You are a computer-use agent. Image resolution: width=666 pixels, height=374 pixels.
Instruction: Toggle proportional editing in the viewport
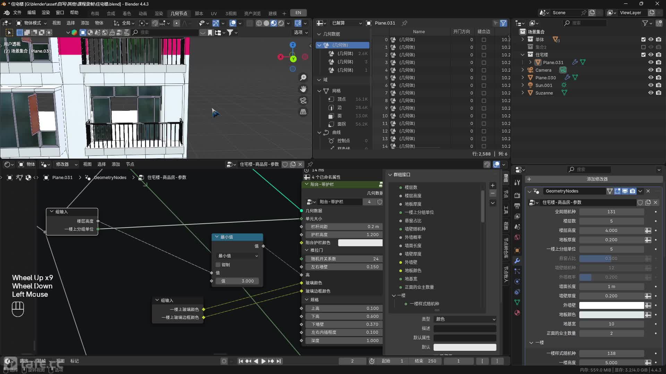pyautogui.click(x=177, y=23)
